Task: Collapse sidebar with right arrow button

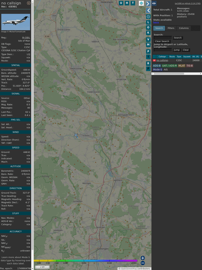Action: pos(148,3)
